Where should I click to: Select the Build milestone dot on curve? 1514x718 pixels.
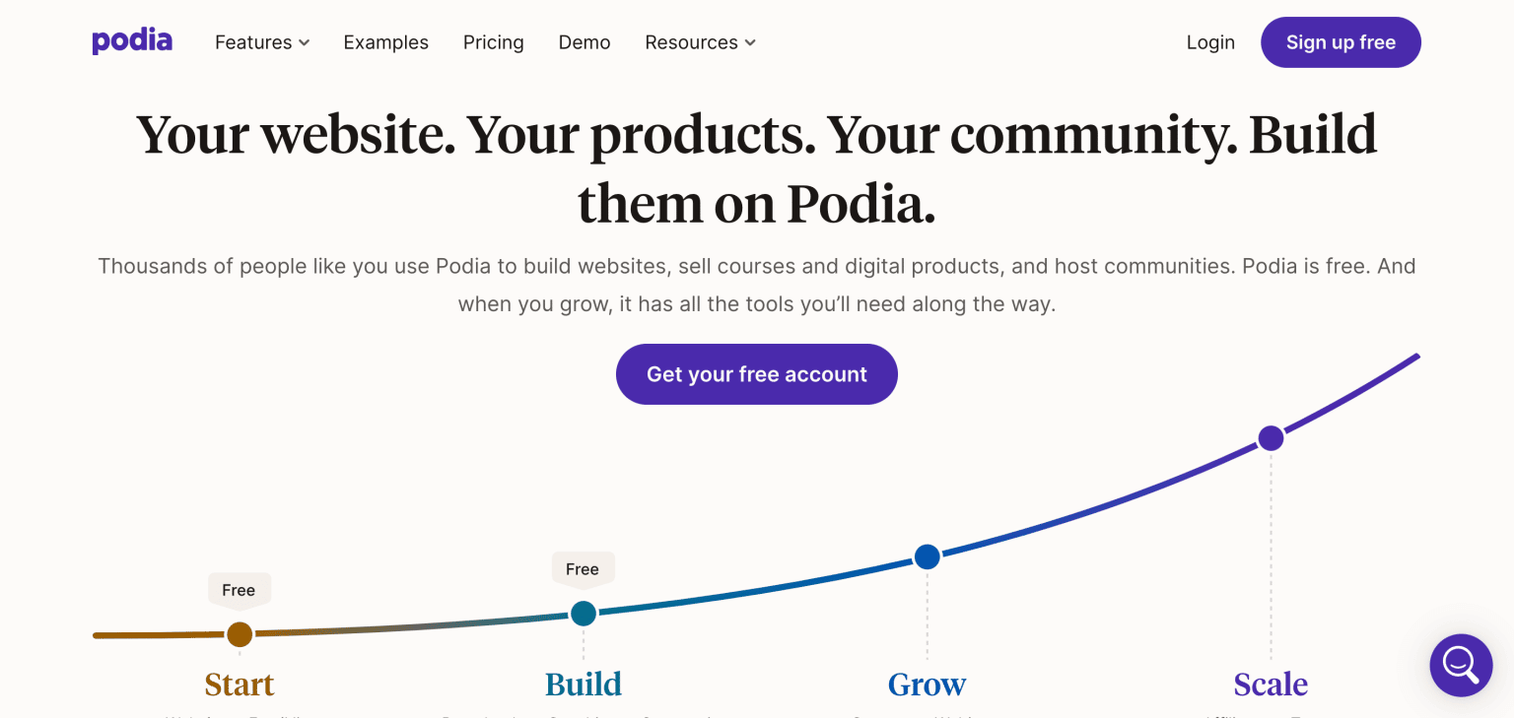pos(583,613)
